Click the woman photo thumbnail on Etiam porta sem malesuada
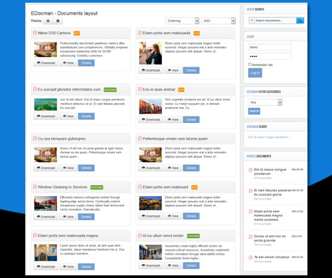 [151, 53]
